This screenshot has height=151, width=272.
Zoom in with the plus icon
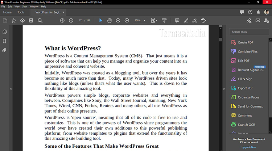point(127,21)
